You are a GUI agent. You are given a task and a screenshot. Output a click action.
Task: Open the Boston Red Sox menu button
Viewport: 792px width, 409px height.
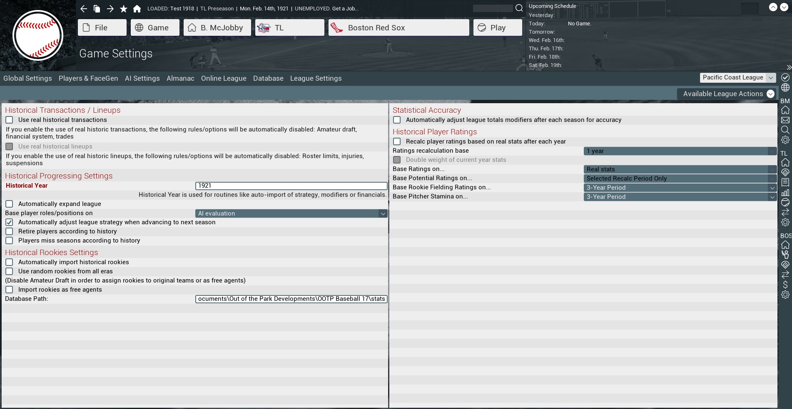pyautogui.click(x=398, y=28)
